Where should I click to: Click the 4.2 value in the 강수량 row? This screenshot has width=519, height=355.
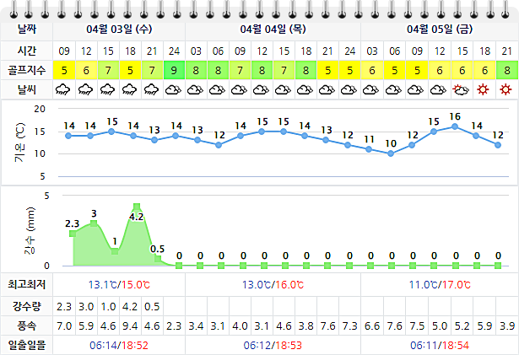click(130, 307)
